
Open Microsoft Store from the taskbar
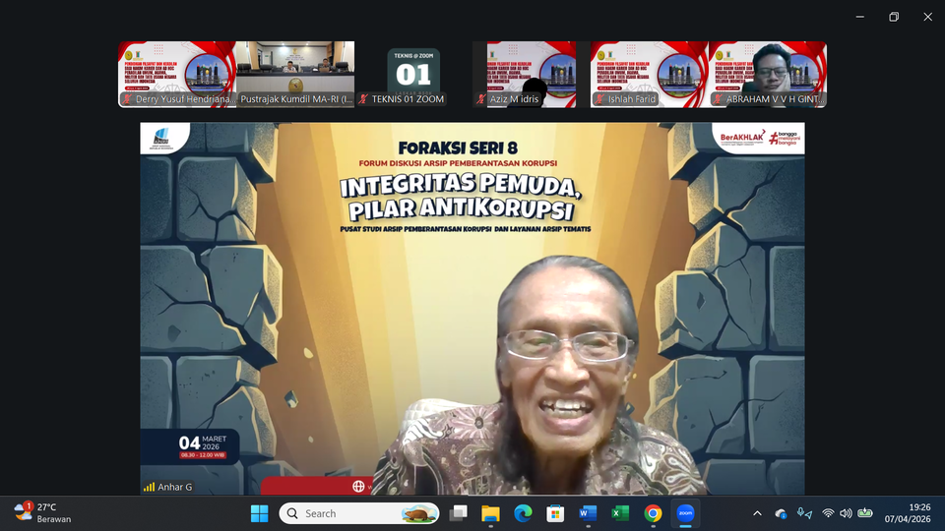555,513
